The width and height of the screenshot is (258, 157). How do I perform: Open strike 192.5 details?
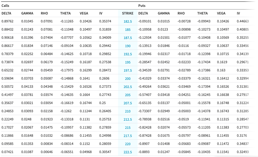(128, 54)
